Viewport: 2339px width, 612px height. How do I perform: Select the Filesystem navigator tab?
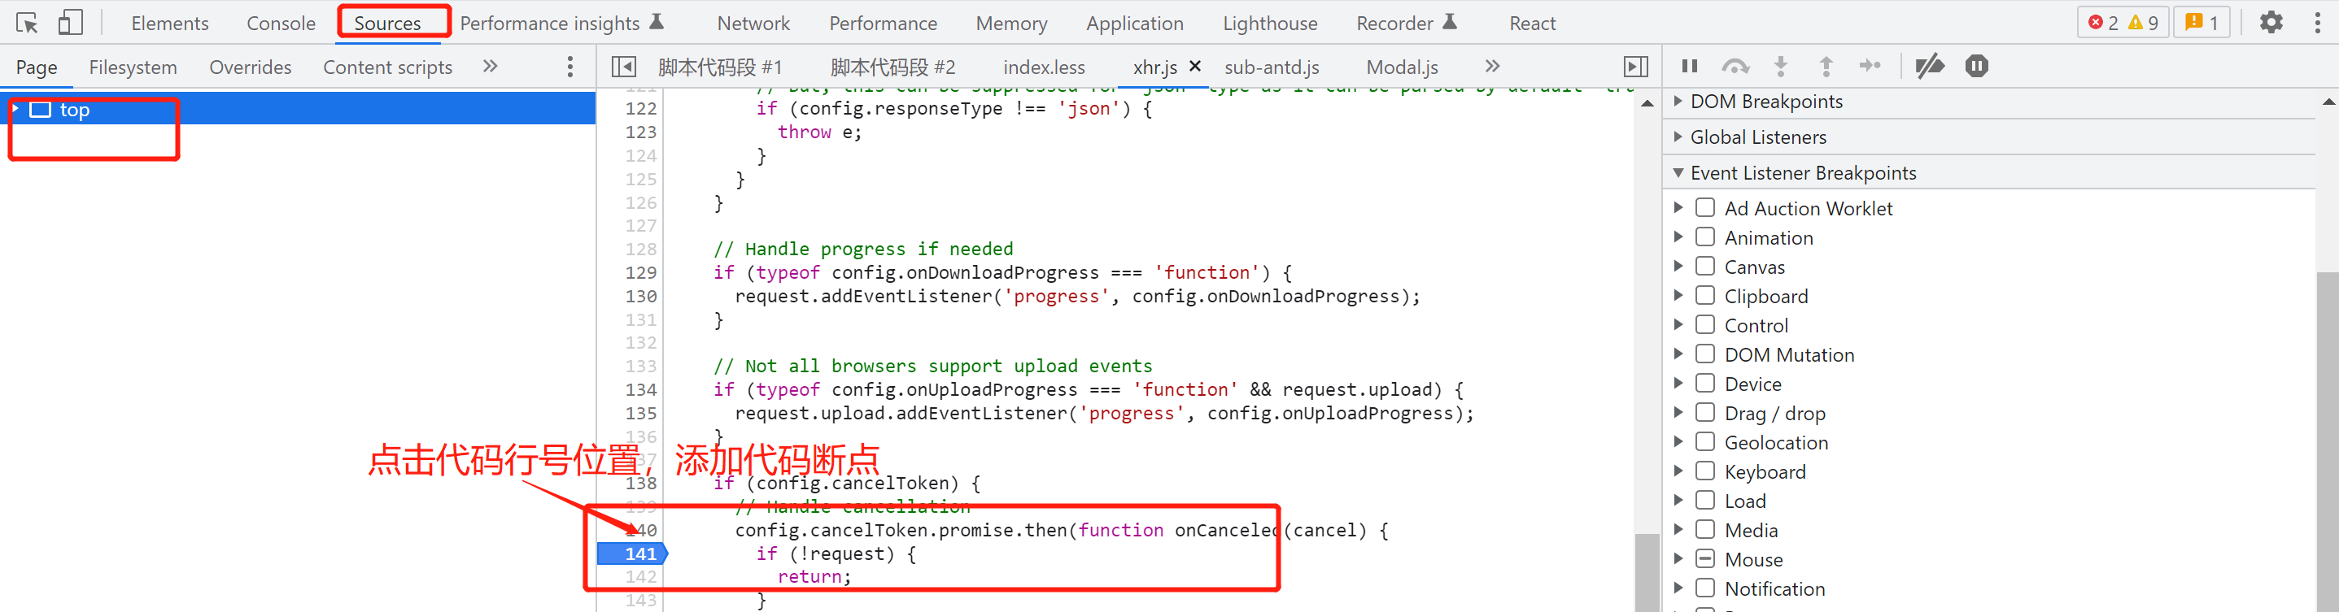[x=133, y=67]
